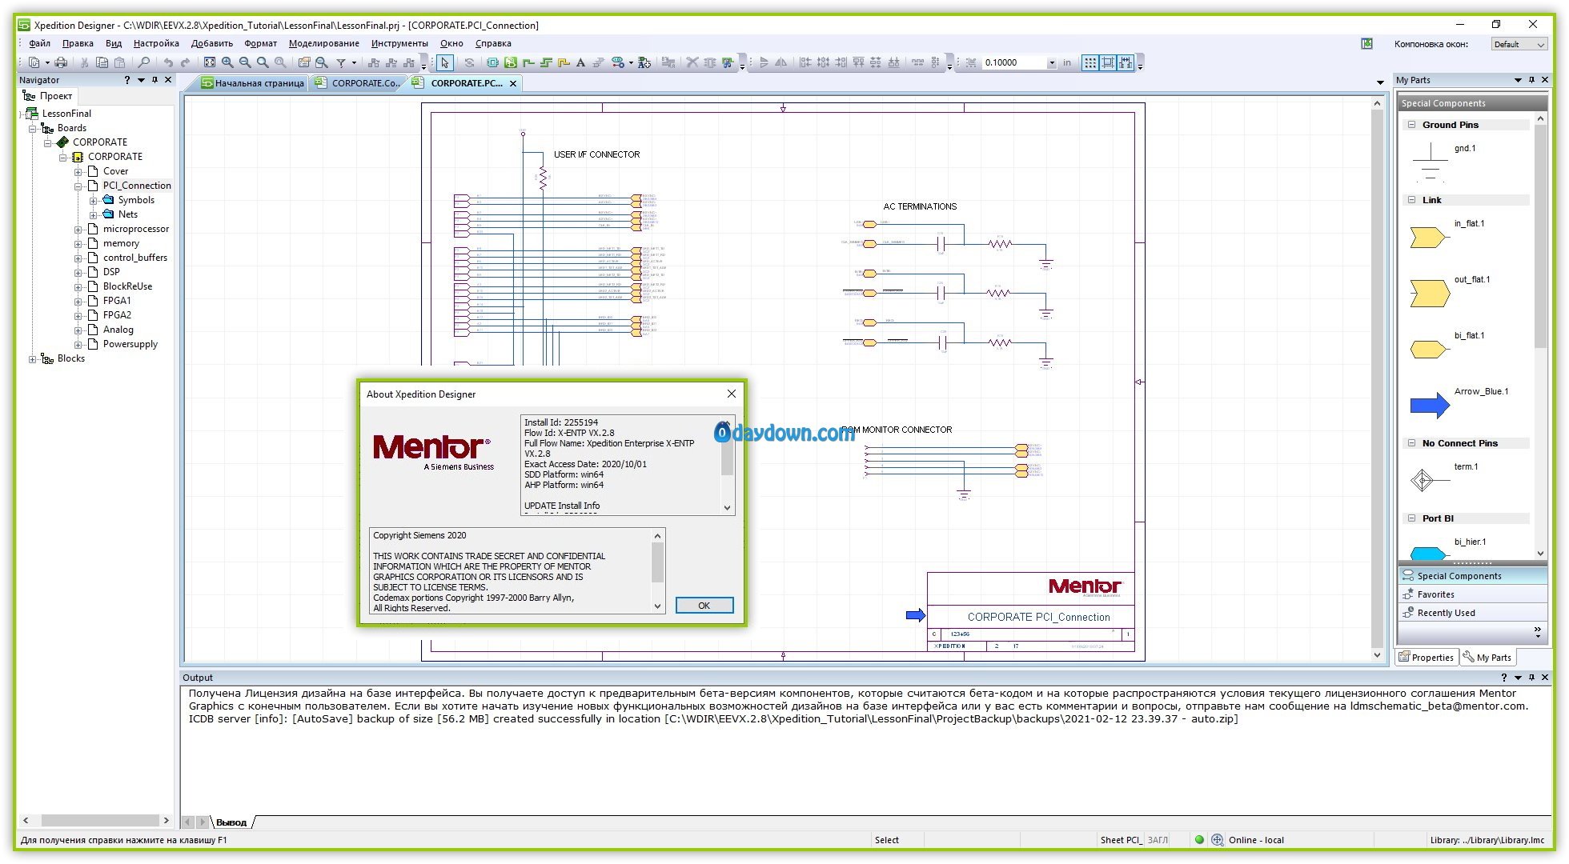This screenshot has height=864, width=1569.
Task: Switch to the Начальная страница tab
Action: [252, 83]
